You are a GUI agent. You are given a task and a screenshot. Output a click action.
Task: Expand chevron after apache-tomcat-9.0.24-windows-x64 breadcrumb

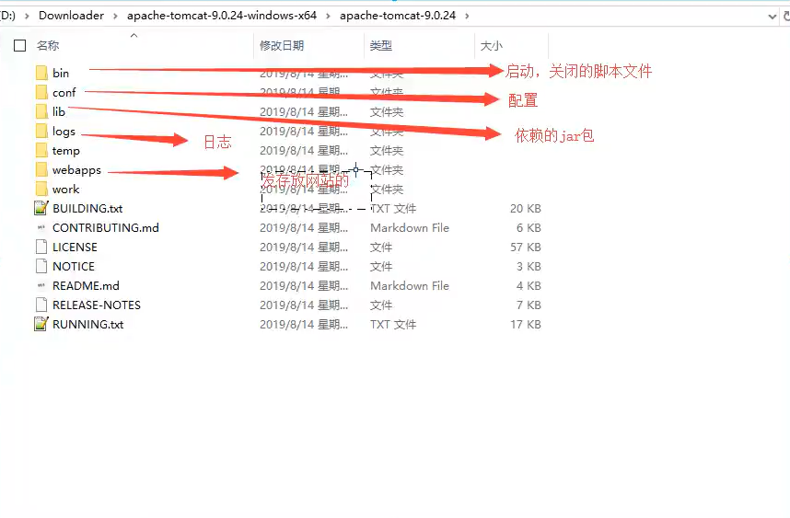(x=328, y=16)
